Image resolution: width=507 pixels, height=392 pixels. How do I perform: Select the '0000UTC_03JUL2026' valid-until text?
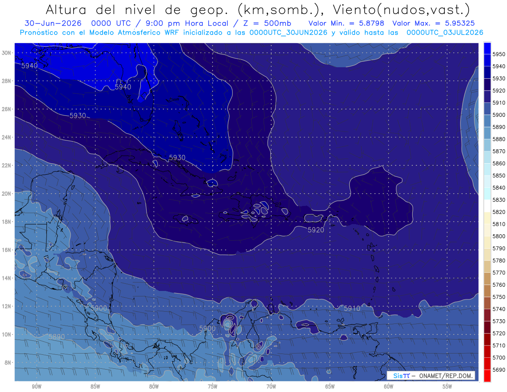tap(444, 33)
